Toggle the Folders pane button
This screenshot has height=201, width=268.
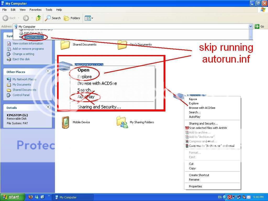point(72,18)
